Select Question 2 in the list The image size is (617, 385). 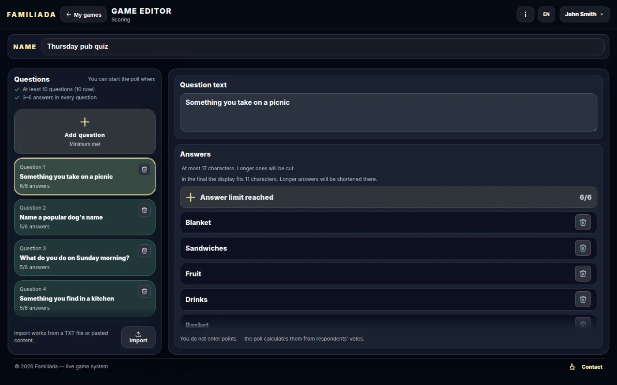[x=85, y=217]
